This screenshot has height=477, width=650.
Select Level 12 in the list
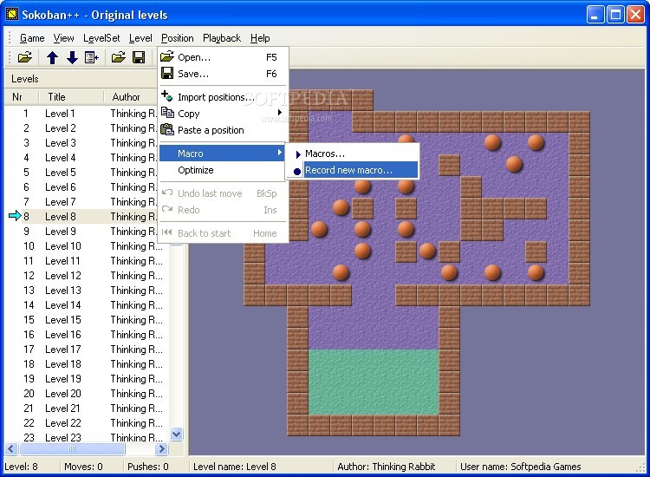tap(87, 276)
